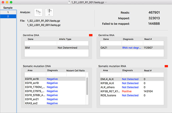The width and height of the screenshot is (172, 113).
Task: Click Negative diagnosis for EGFR_ex21
Action: (x=52, y=99)
